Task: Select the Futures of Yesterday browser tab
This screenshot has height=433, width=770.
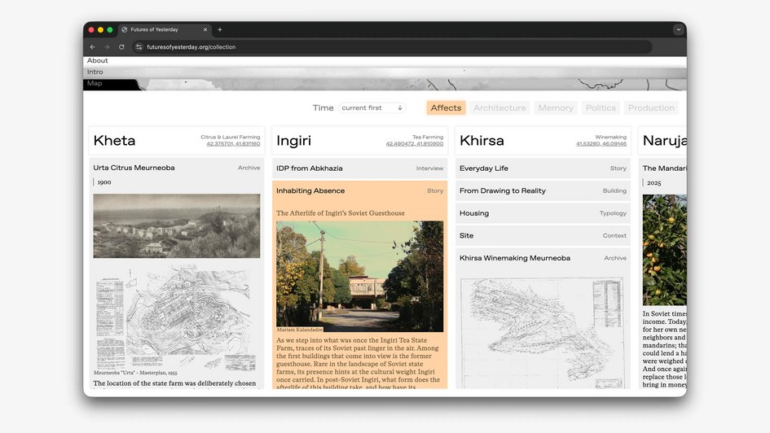Action: click(165, 30)
